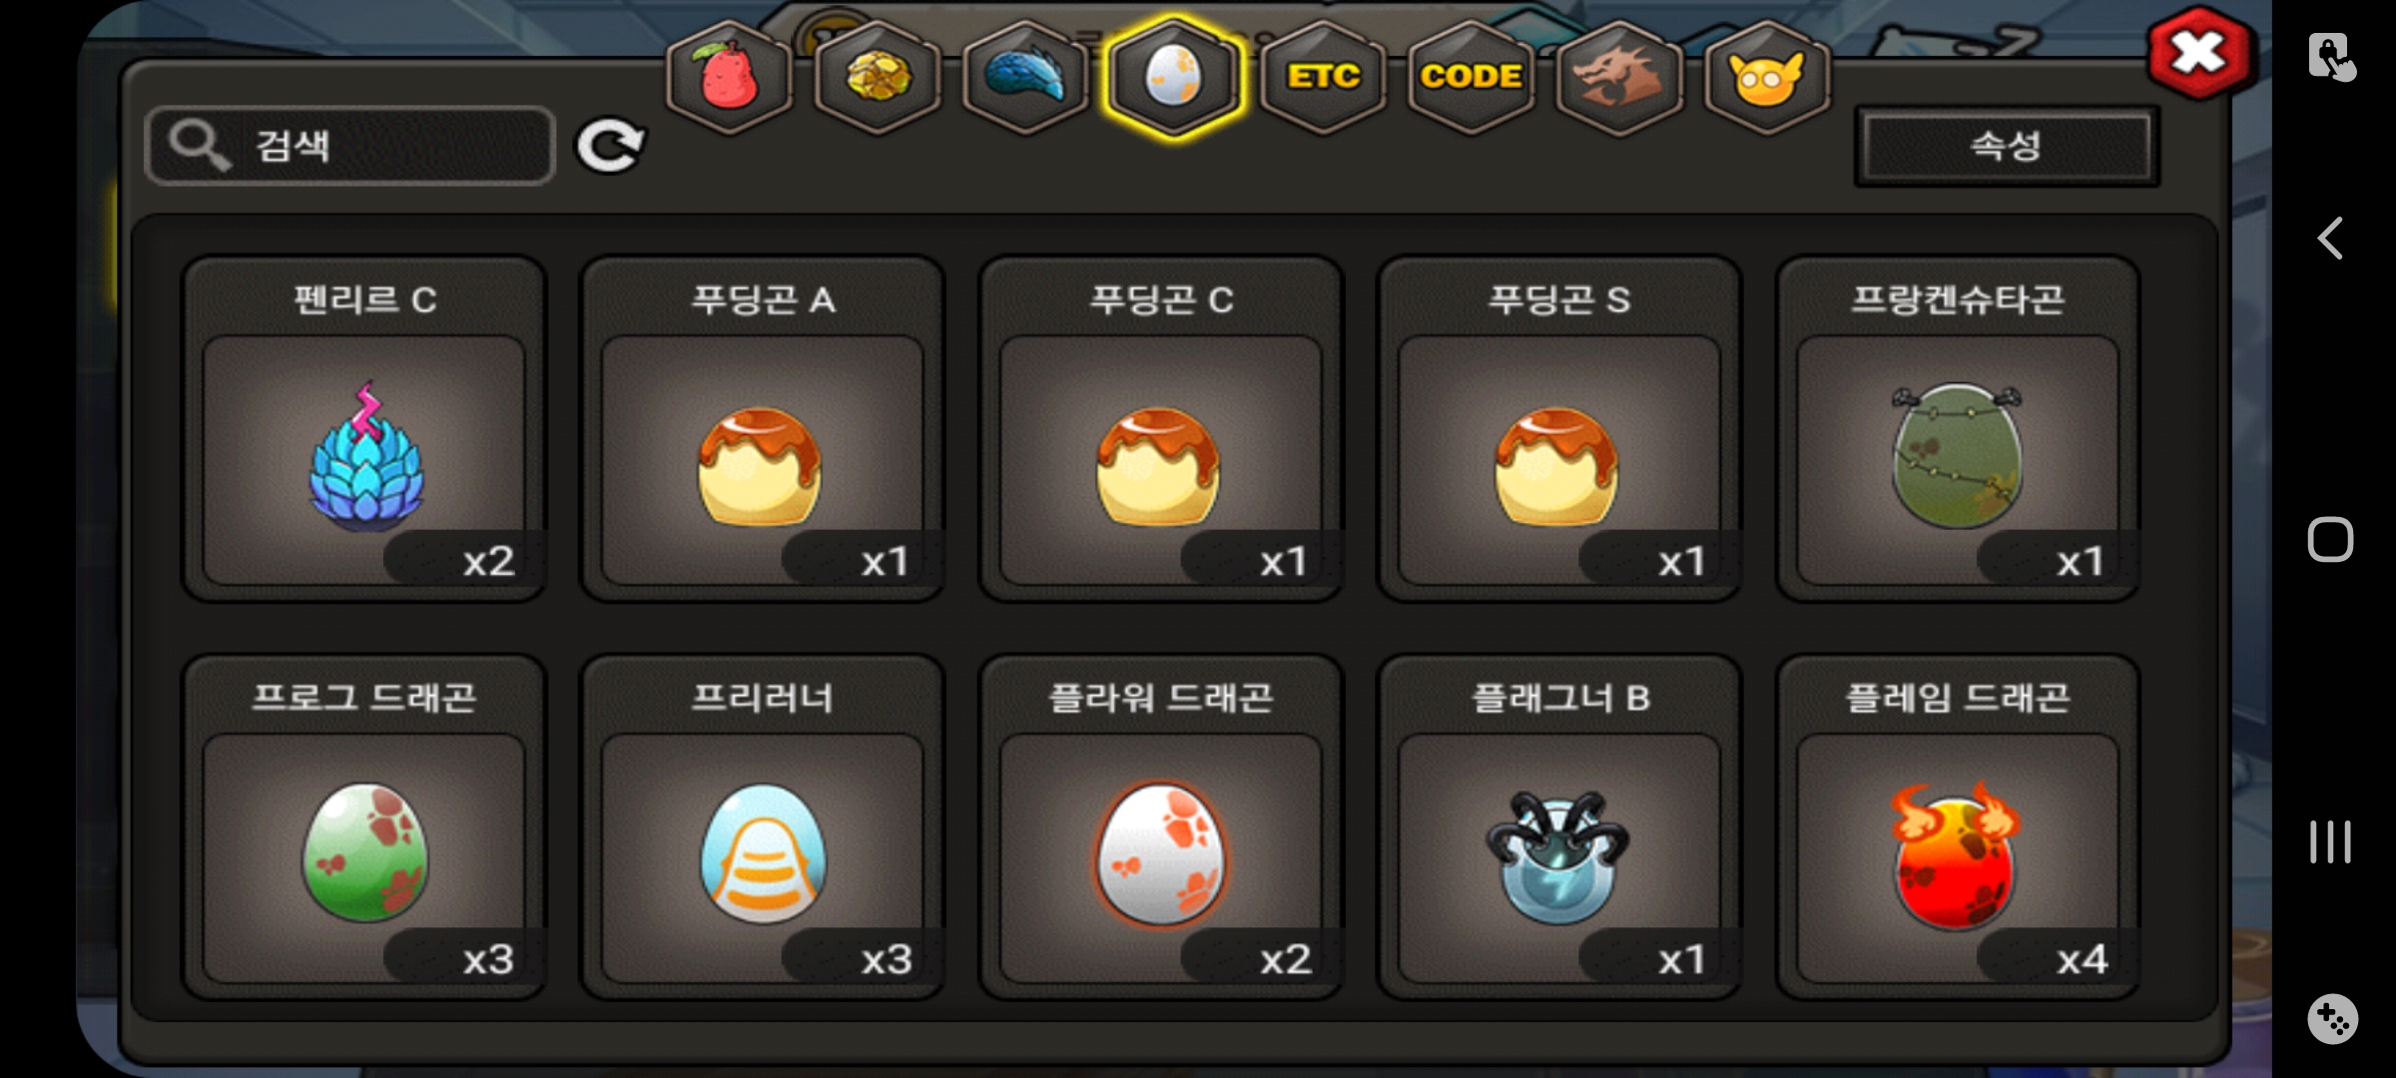
Task: Click the 검색 search field
Action: (349, 146)
